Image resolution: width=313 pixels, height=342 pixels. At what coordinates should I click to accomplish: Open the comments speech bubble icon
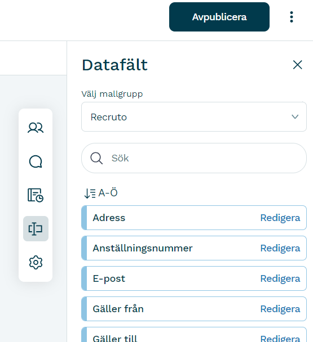[36, 161]
